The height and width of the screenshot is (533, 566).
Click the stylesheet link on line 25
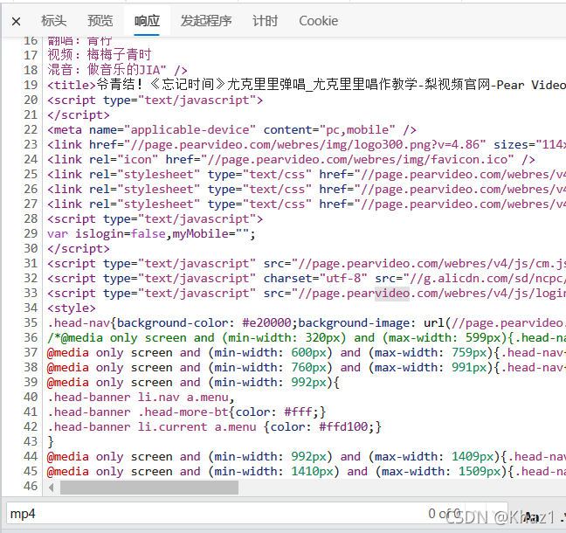tap(306, 174)
